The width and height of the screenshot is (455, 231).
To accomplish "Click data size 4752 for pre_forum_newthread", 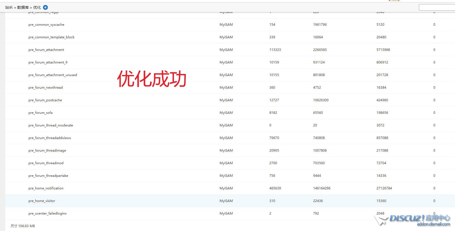I will pos(317,88).
